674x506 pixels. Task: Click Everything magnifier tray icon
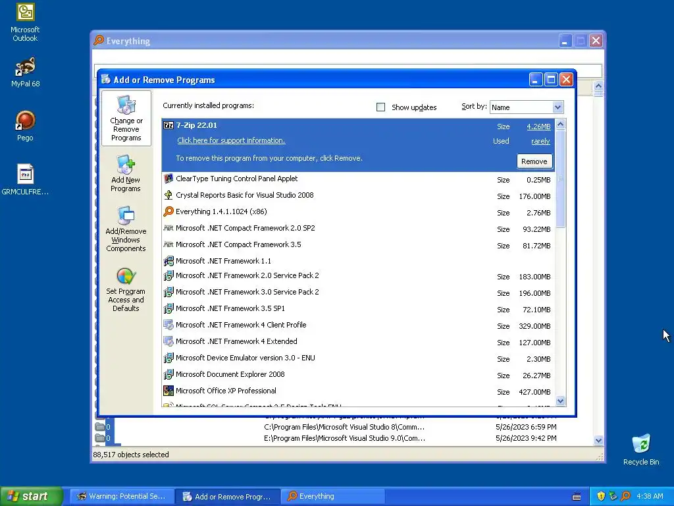pos(625,496)
